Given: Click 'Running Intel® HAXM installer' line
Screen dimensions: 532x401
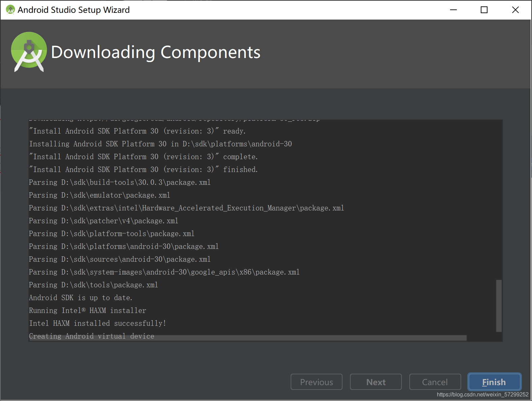Looking at the screenshot, I should pyautogui.click(x=88, y=310).
